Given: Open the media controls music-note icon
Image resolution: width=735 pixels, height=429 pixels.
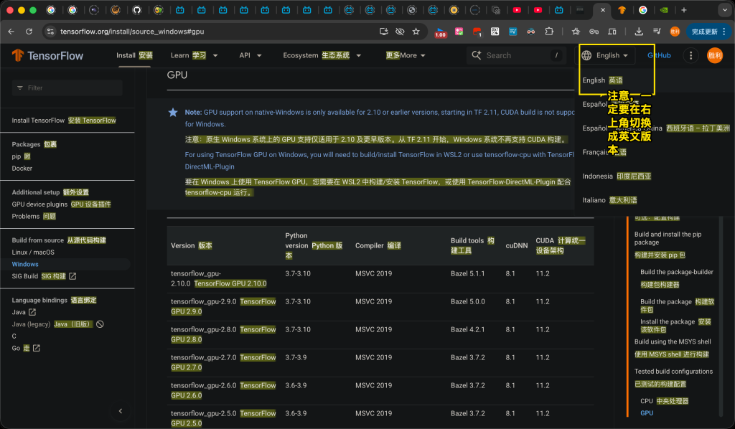Looking at the screenshot, I should 657,32.
